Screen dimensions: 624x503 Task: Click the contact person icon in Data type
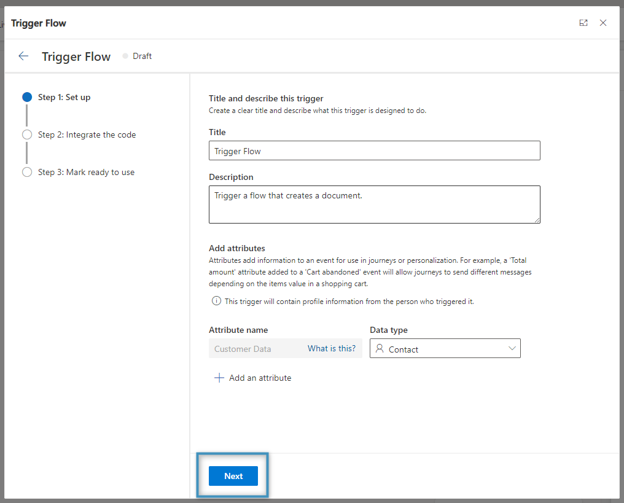[x=380, y=349]
